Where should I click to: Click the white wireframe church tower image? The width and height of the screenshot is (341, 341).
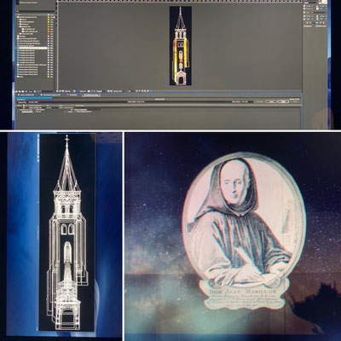[x=67, y=232]
